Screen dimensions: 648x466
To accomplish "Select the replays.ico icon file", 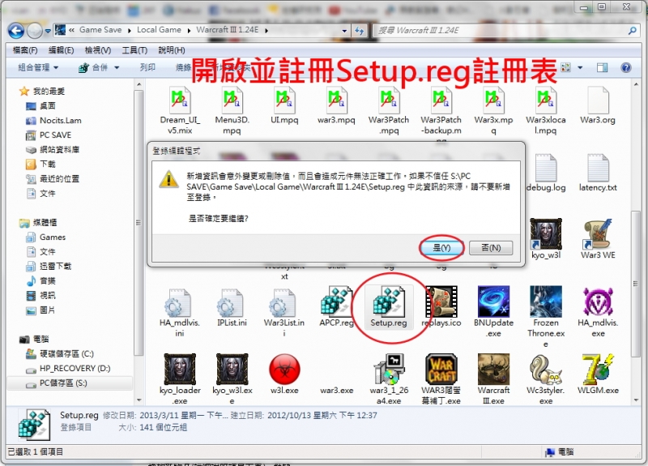I will [441, 307].
